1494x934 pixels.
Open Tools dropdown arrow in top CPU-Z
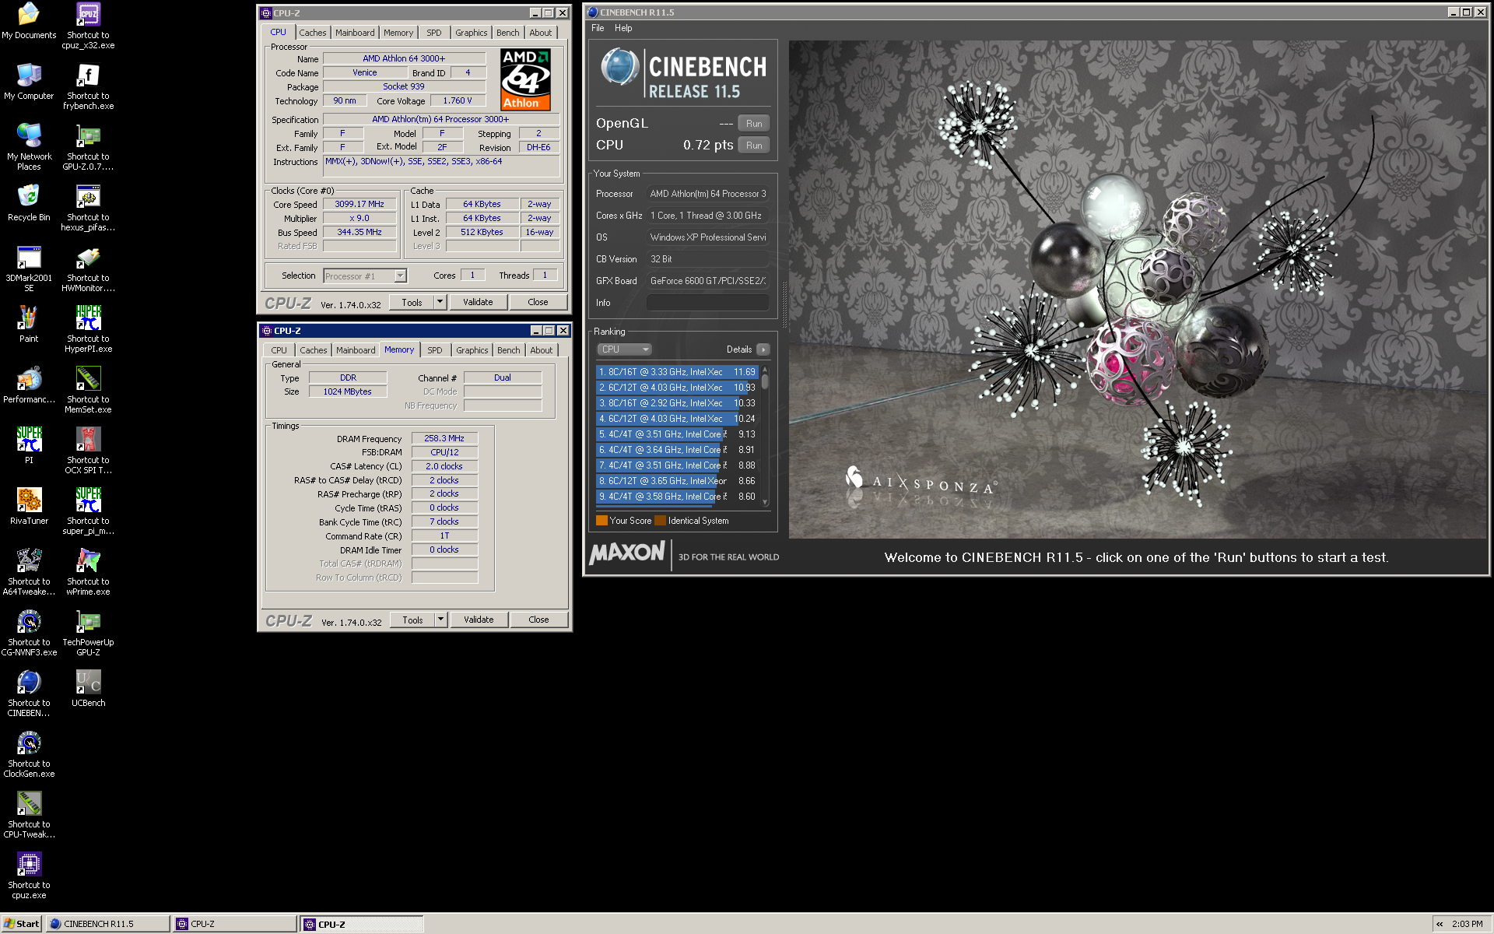[440, 302]
